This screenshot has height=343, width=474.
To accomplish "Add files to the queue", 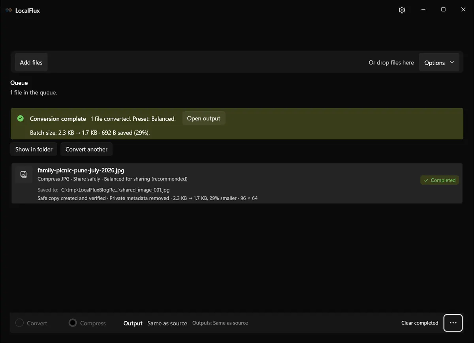I will click(31, 62).
